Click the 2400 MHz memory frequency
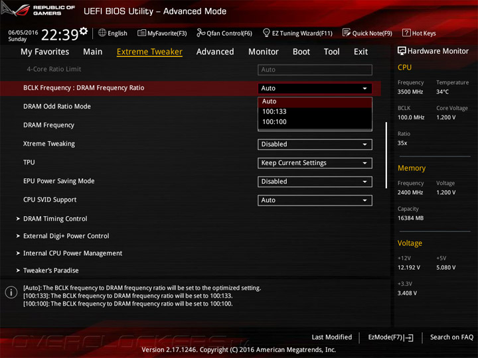This screenshot has width=478, height=358. (x=410, y=192)
